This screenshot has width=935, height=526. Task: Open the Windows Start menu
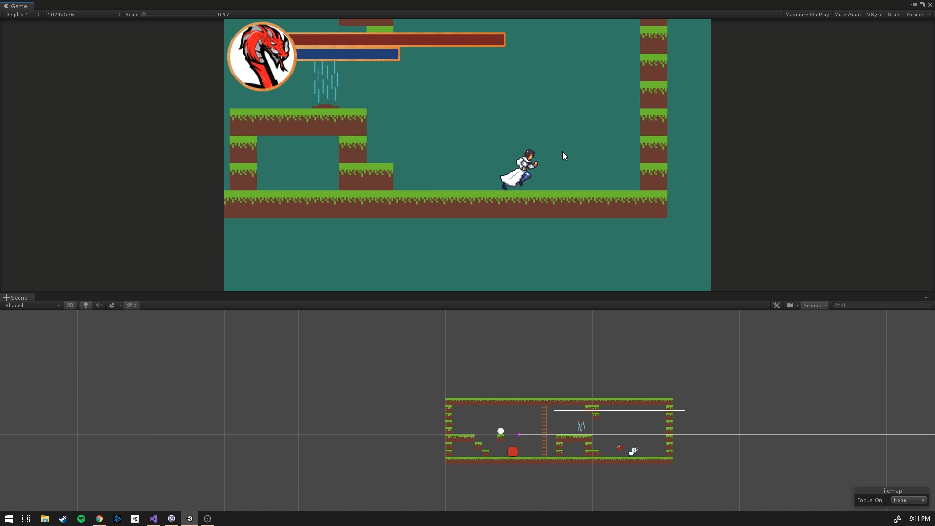click(x=8, y=519)
